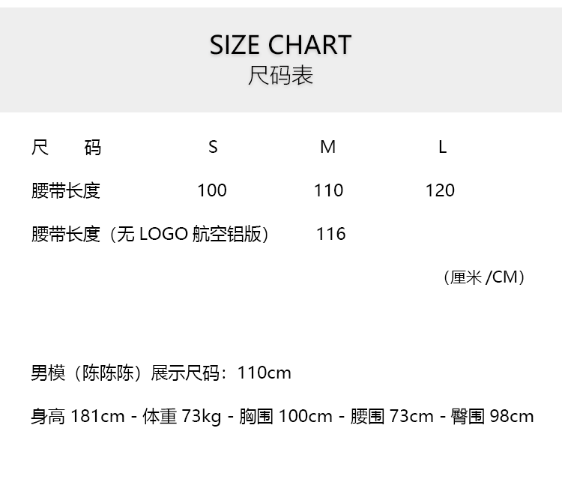The width and height of the screenshot is (562, 494).
Task: Select the L size column header
Action: (x=442, y=147)
